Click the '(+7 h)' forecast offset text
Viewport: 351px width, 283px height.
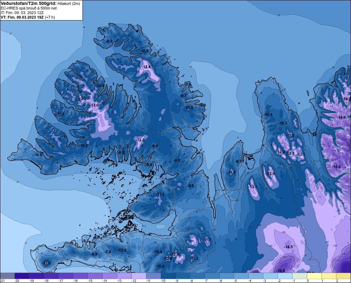[50, 17]
